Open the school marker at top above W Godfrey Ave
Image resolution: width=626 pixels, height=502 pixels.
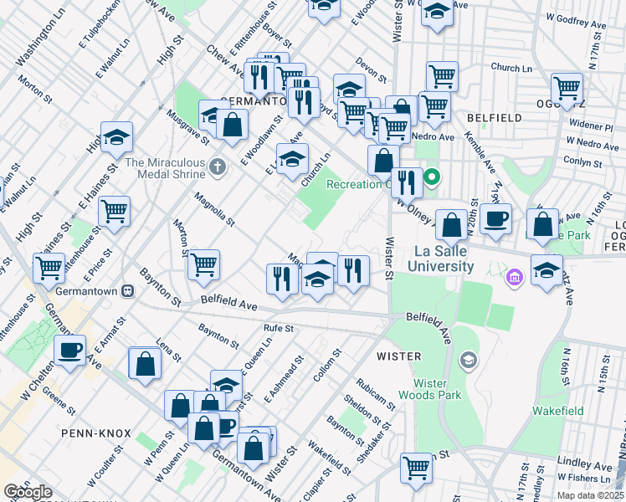437,11
